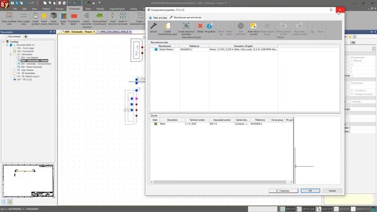Select Manual radio option in right panel
This screenshot has height=212, width=377.
pyautogui.click(x=352, y=61)
